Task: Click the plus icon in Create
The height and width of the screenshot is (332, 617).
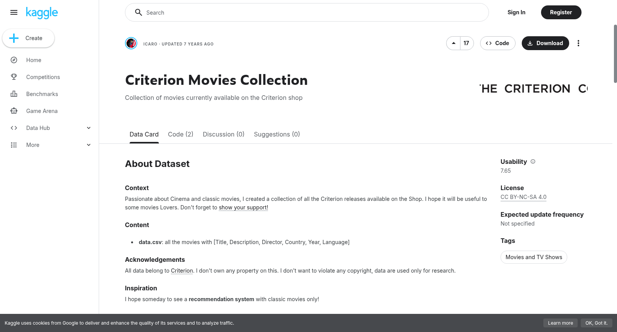Action: pos(14,38)
